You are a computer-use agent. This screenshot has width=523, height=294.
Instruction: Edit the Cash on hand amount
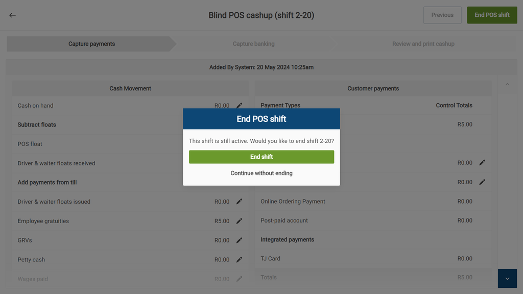(239, 106)
